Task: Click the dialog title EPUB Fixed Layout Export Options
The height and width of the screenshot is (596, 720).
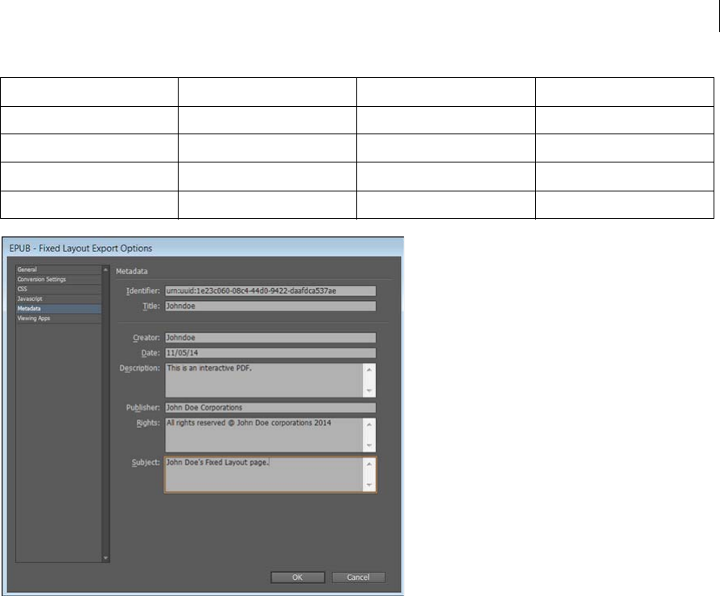Action: [80, 249]
